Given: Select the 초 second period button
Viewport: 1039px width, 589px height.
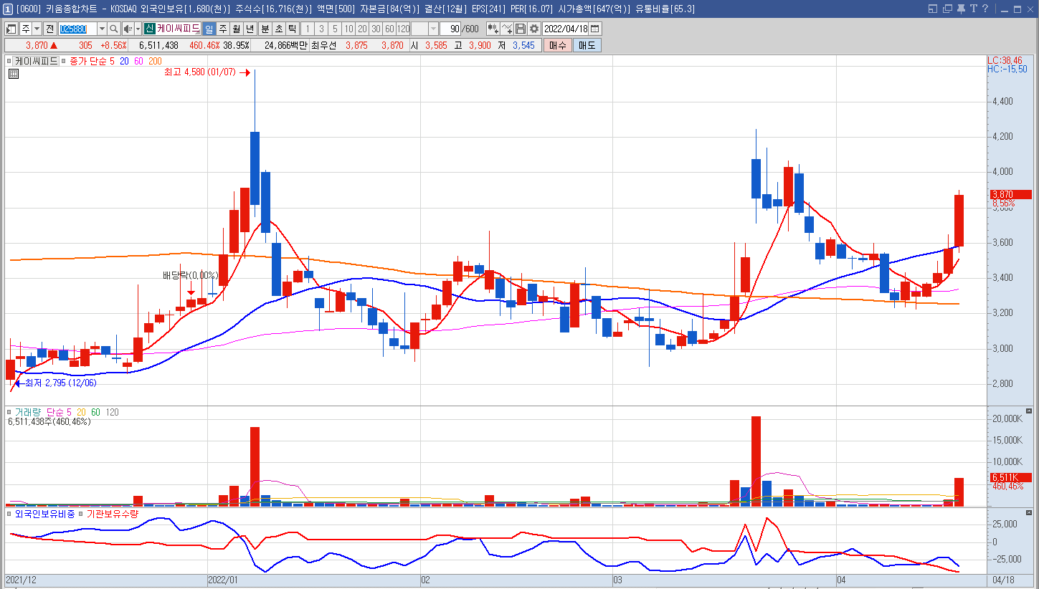Looking at the screenshot, I should pos(278,29).
